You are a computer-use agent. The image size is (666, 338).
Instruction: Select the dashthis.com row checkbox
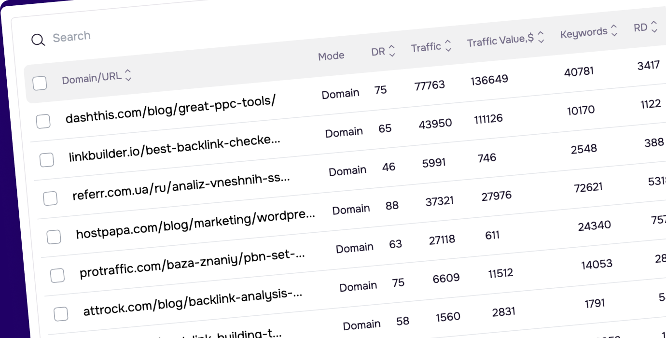[x=43, y=121]
